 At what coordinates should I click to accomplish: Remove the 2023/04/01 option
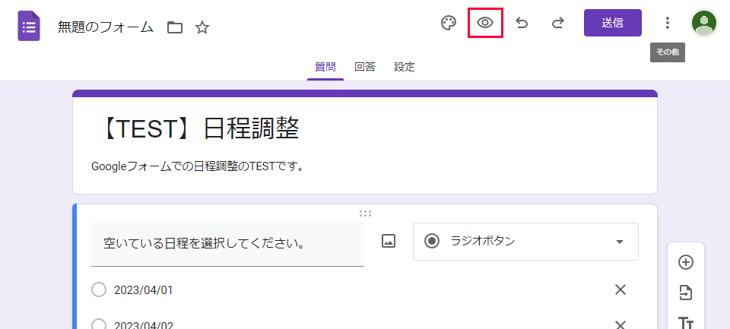tap(620, 290)
